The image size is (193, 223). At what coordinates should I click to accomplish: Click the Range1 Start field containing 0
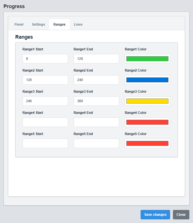point(45,59)
